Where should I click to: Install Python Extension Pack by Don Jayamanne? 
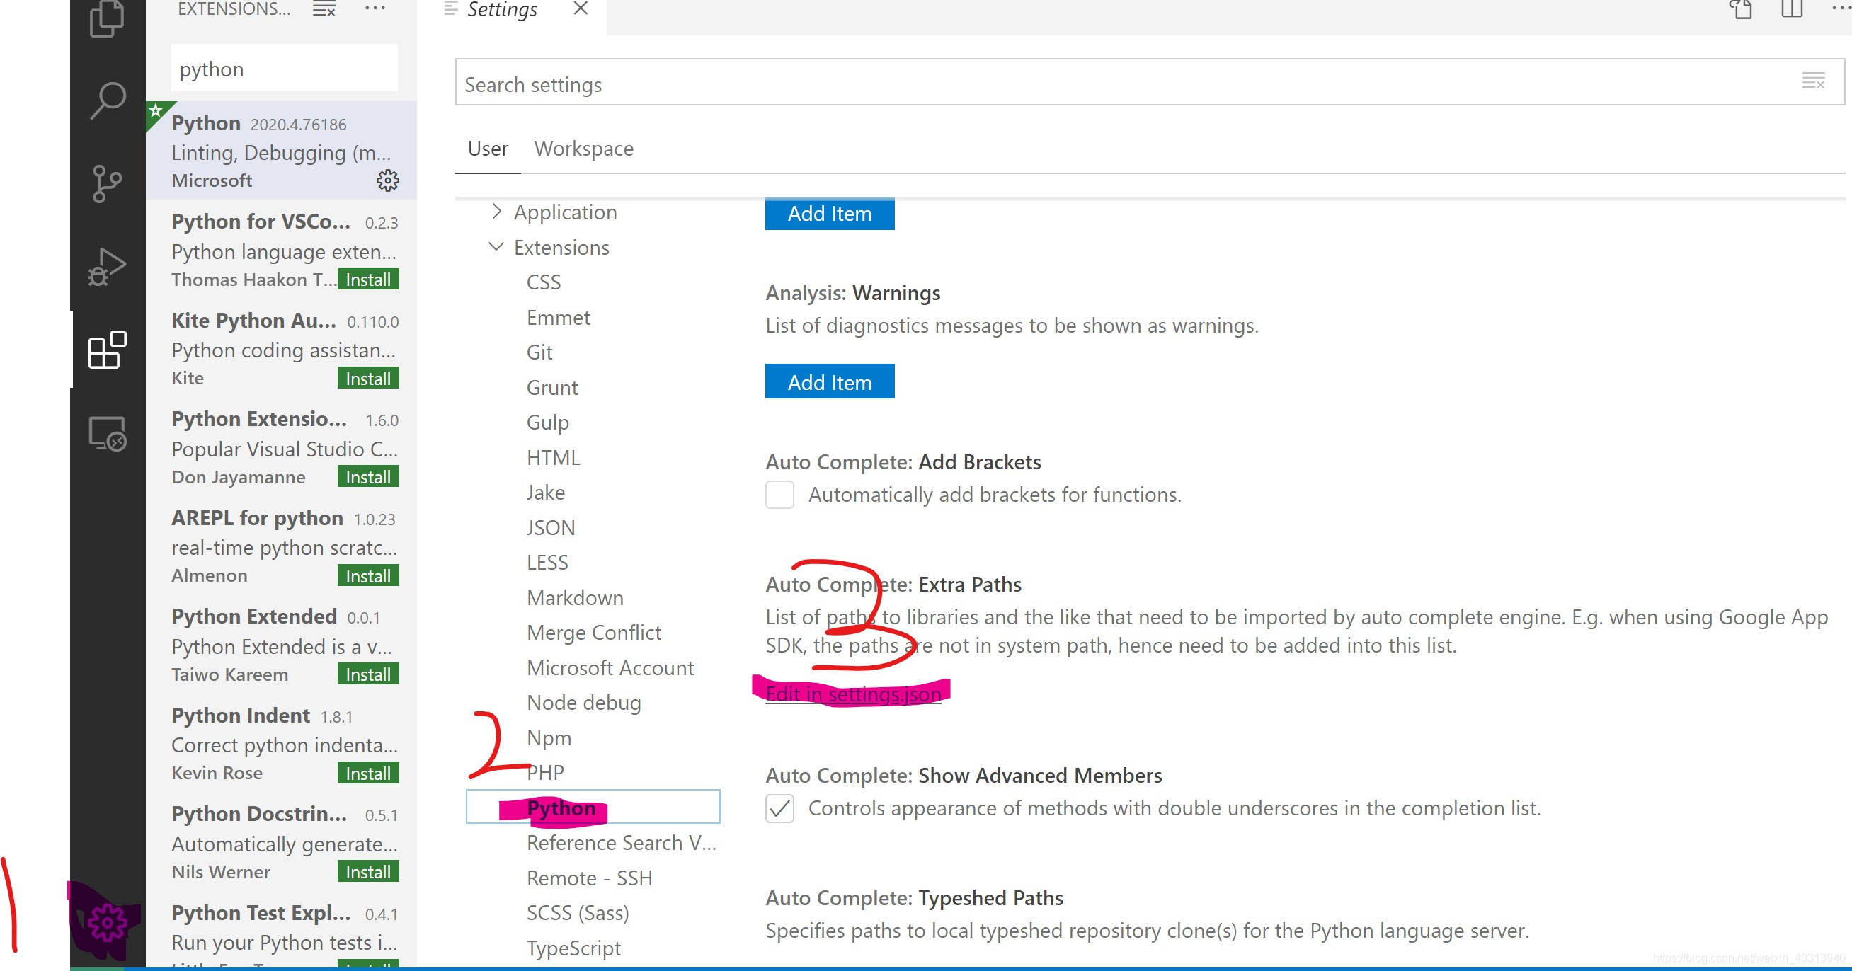(x=368, y=476)
